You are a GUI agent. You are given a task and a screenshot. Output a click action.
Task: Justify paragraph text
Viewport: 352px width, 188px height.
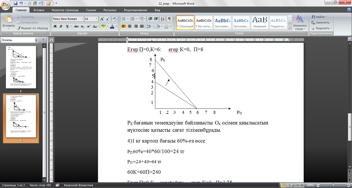(x=142, y=26)
